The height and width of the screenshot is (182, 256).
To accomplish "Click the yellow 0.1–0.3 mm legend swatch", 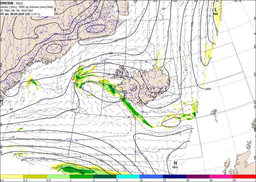I will tap(12, 176).
